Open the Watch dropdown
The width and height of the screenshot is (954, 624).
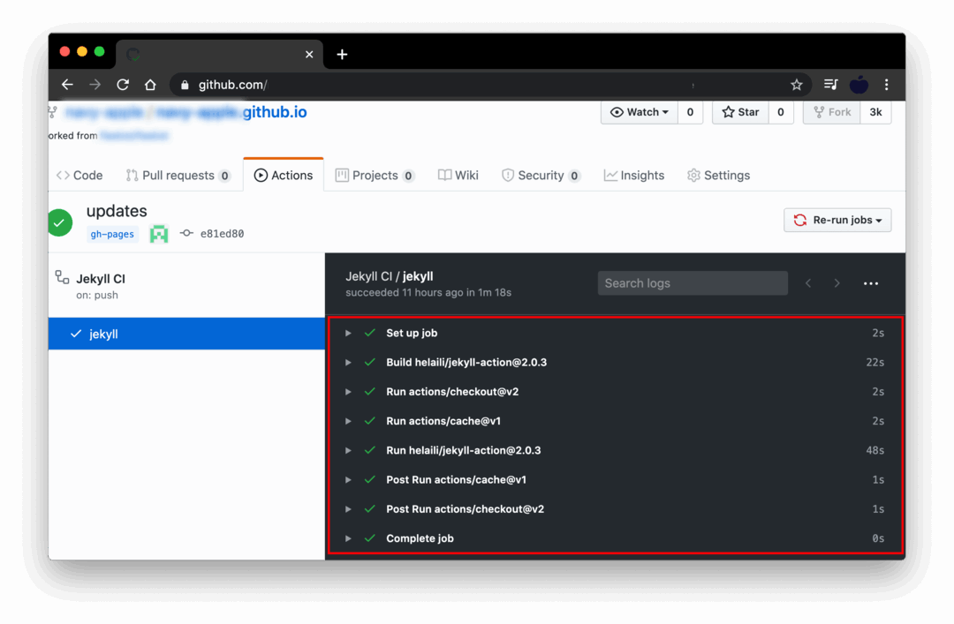pyautogui.click(x=638, y=112)
